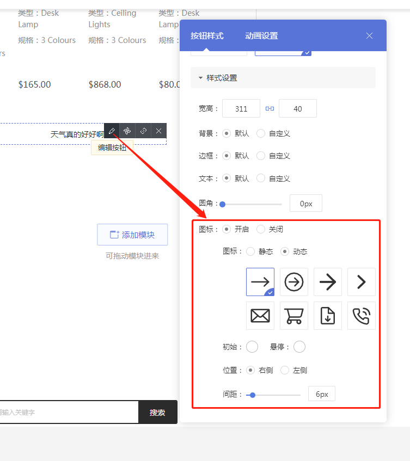This screenshot has height=461, width=410.
Task: Choose the phone call icon
Action: tap(362, 316)
